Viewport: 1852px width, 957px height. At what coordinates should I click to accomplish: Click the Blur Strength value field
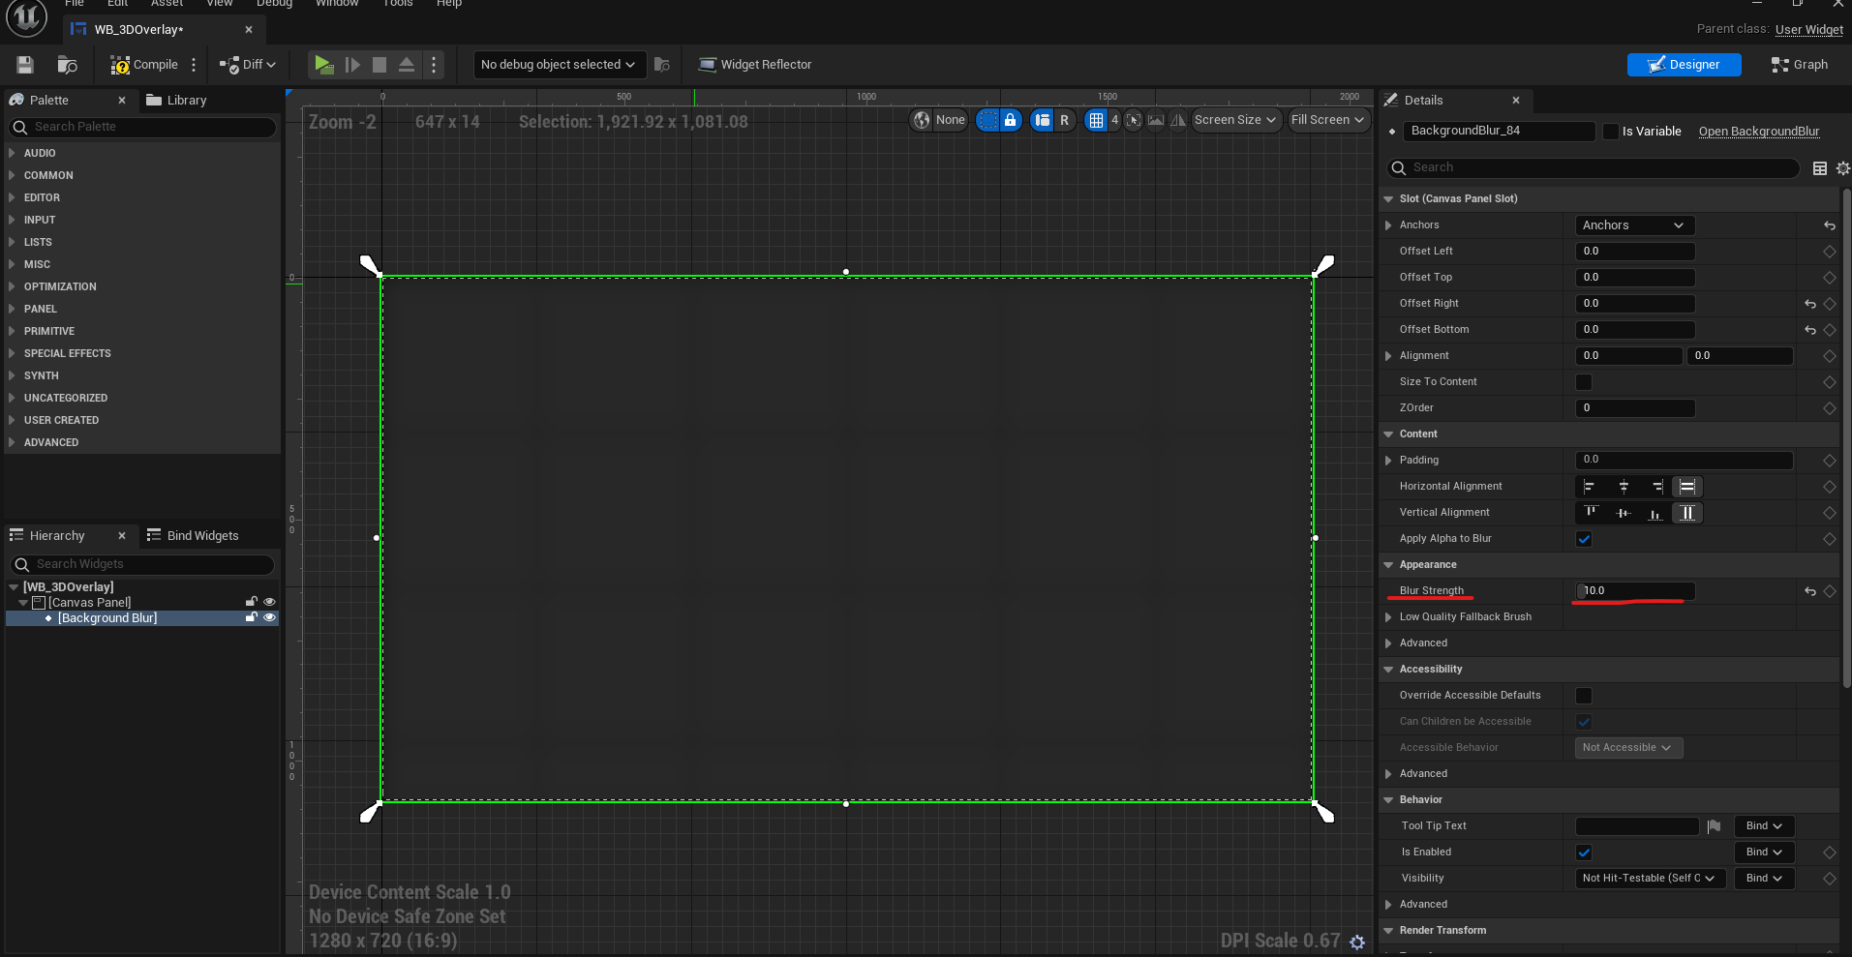[1635, 591]
